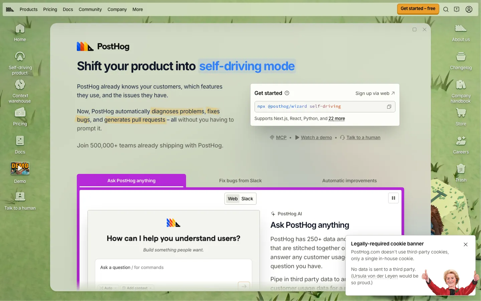Close the cookie banner
Image resolution: width=481 pixels, height=301 pixels.
tap(466, 244)
